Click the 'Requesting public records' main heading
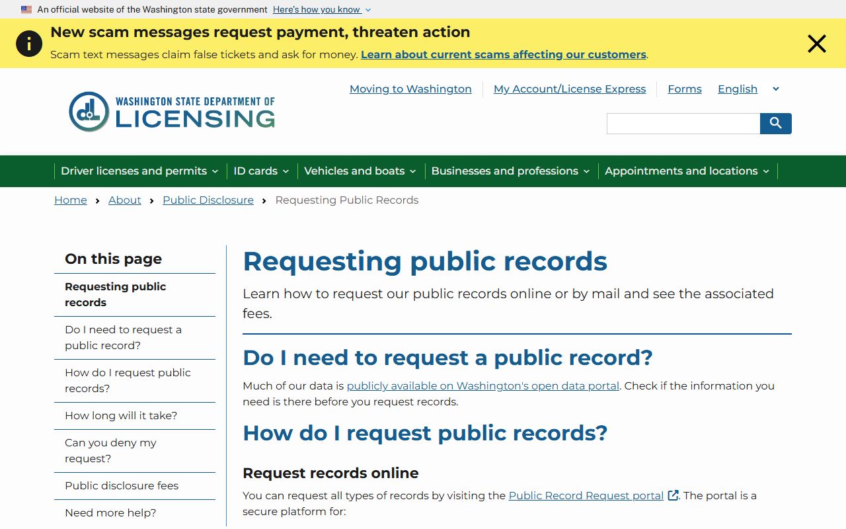Viewport: 846px width, 529px height. tap(425, 262)
